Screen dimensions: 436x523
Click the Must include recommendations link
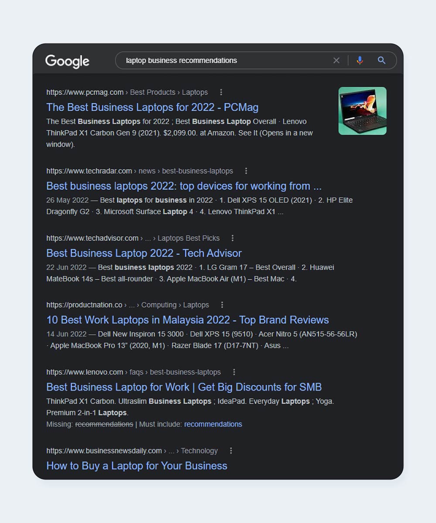tap(213, 424)
